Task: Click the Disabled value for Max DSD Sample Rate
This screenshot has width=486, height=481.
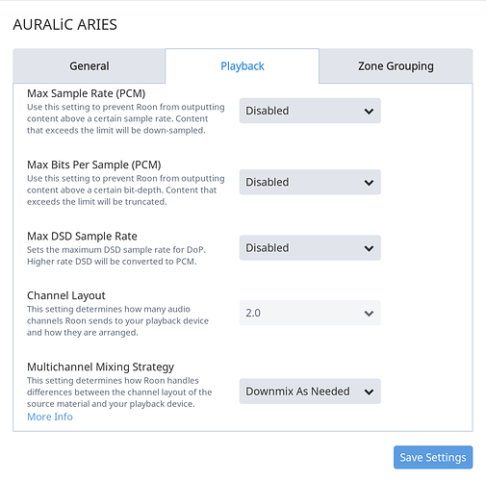Action: [x=268, y=248]
